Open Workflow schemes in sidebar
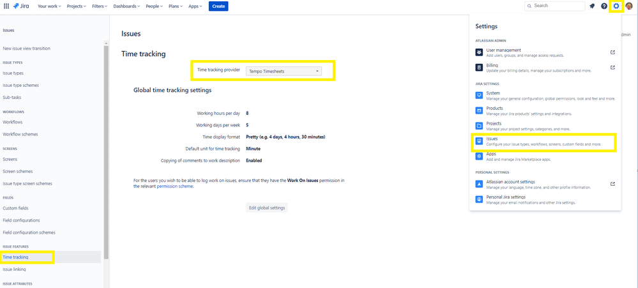638x288 pixels. tap(20, 134)
